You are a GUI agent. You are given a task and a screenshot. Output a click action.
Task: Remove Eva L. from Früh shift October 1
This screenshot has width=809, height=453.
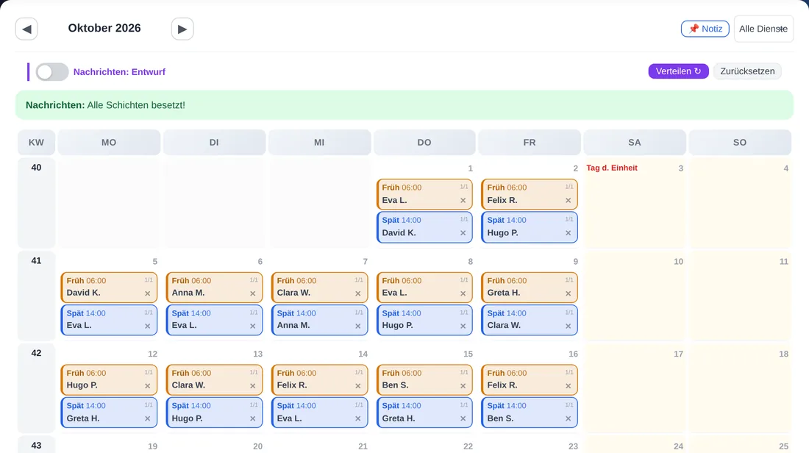(x=463, y=200)
